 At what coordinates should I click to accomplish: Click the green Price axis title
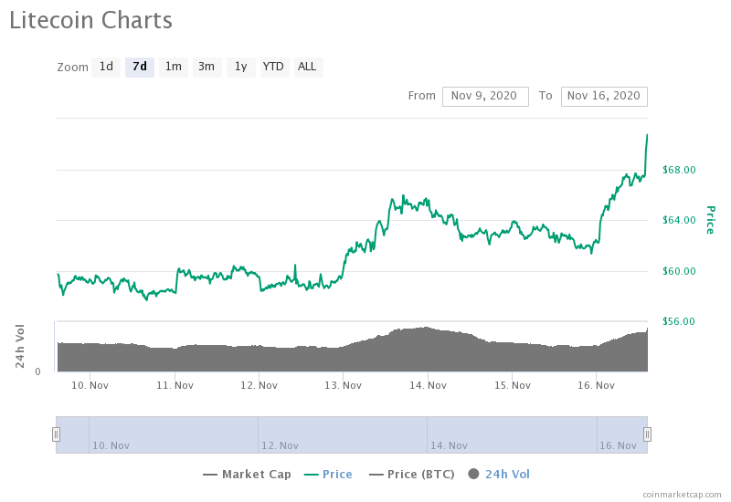point(711,220)
